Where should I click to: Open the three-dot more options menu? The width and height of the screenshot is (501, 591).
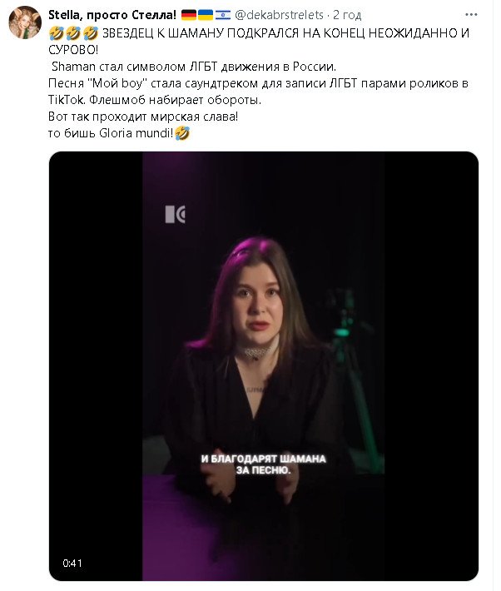coord(471,15)
